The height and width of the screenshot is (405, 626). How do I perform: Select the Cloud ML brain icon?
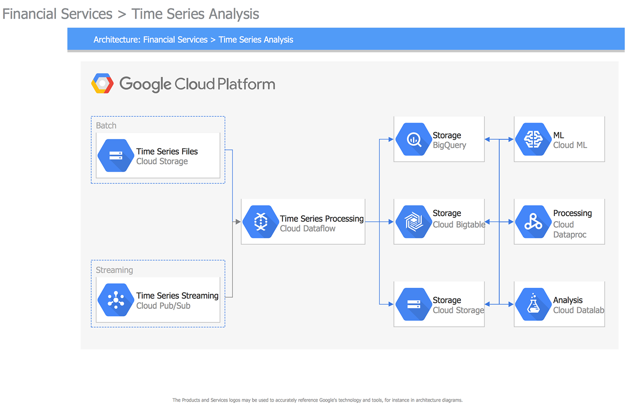pyautogui.click(x=533, y=139)
